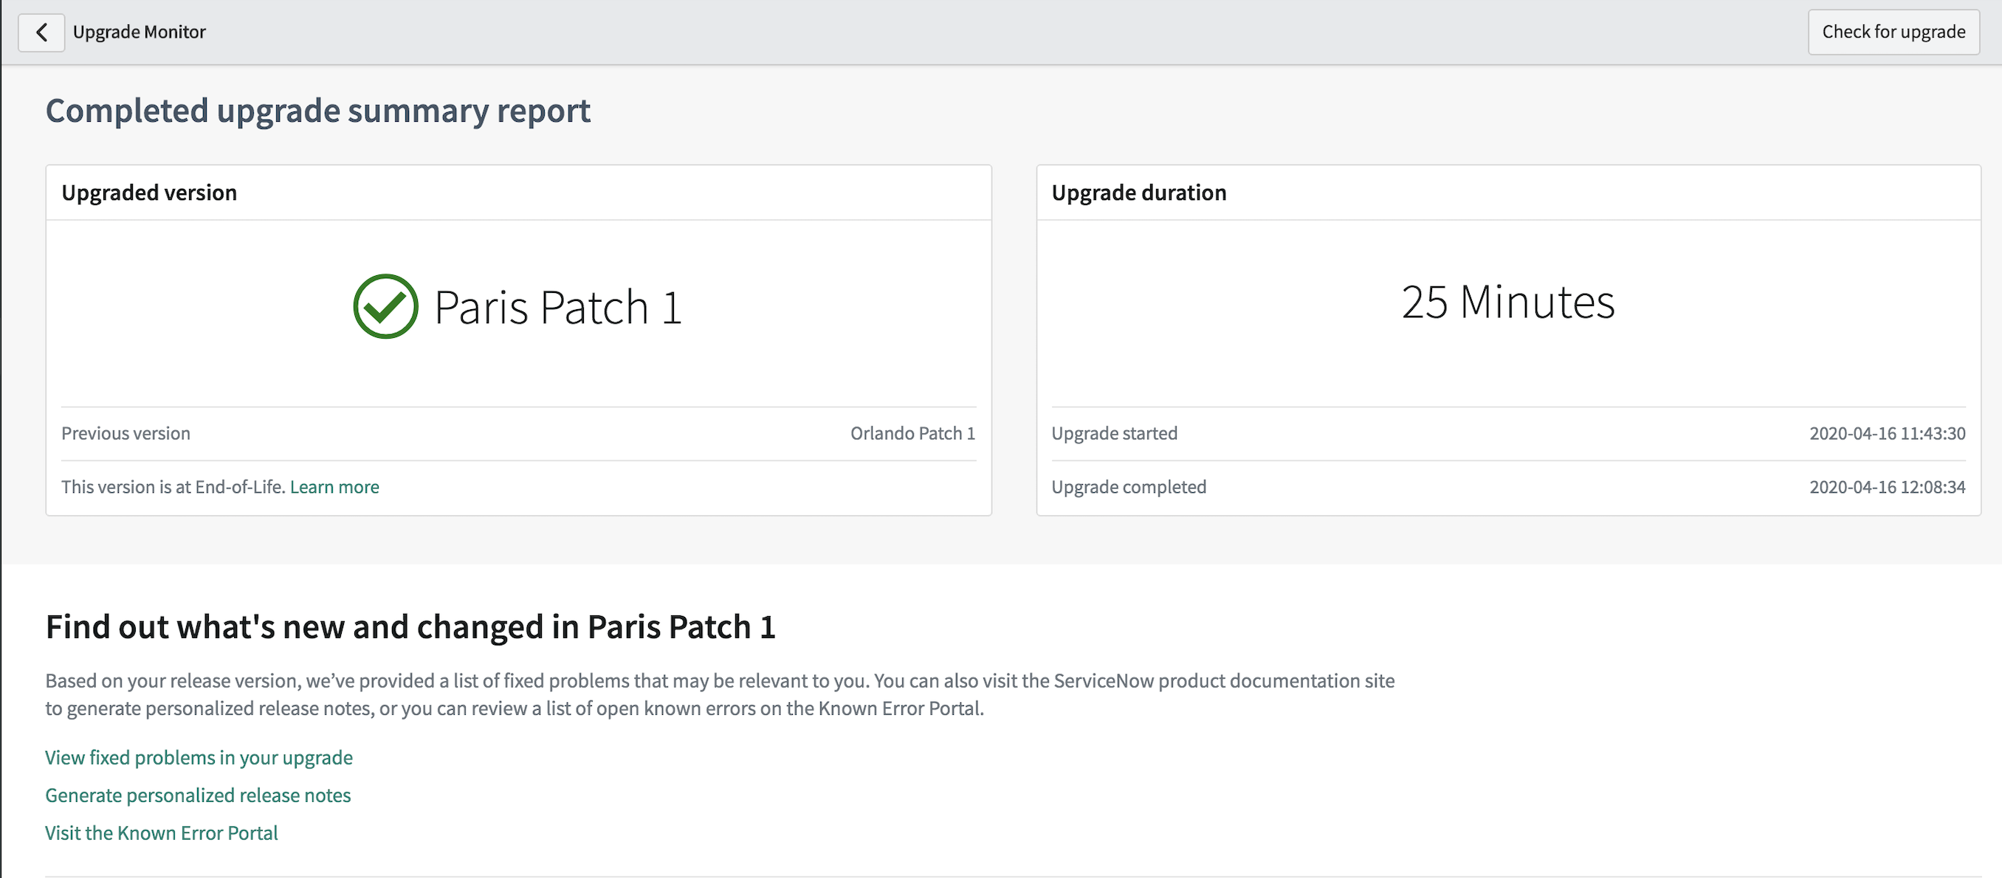Open the End-of-Life Learn more link

point(334,487)
